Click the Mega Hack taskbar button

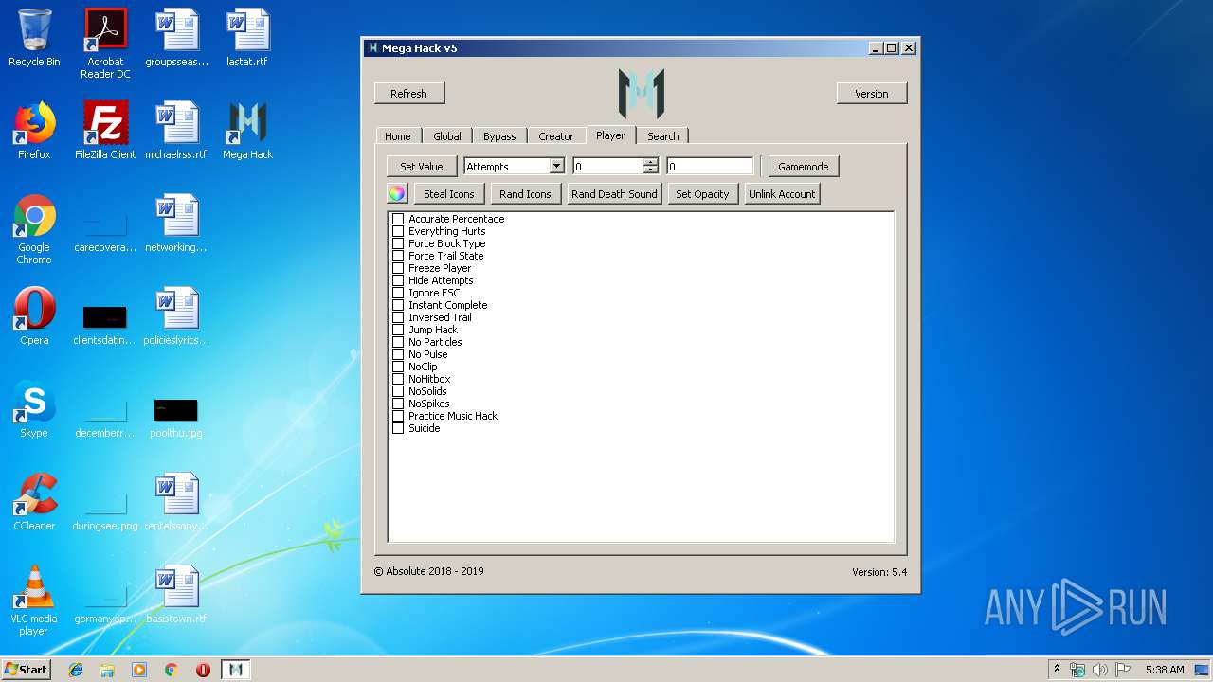[236, 670]
